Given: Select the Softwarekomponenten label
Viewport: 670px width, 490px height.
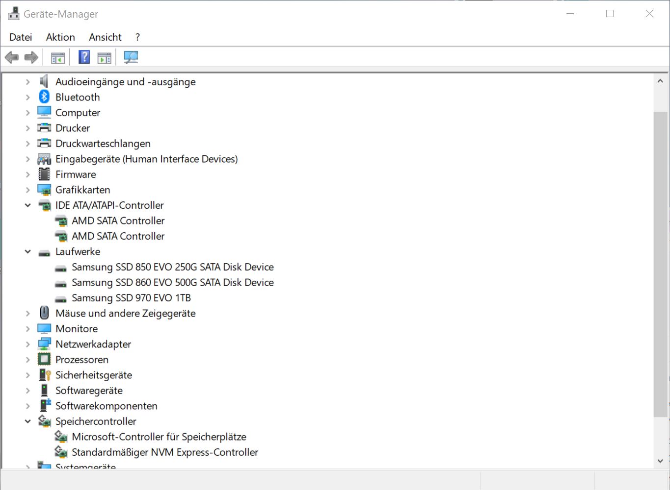Looking at the screenshot, I should pos(107,406).
